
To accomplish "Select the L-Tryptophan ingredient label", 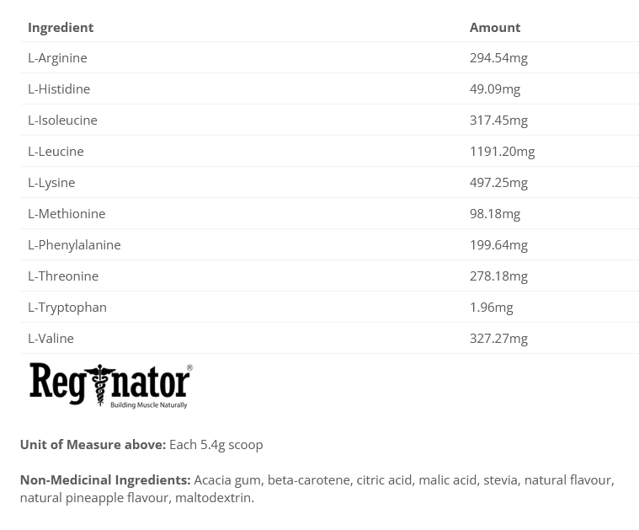I will tap(67, 307).
